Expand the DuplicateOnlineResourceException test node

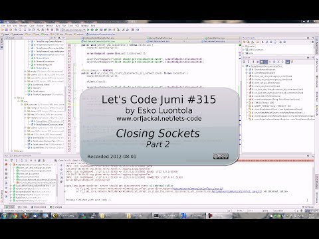coord(11,186)
